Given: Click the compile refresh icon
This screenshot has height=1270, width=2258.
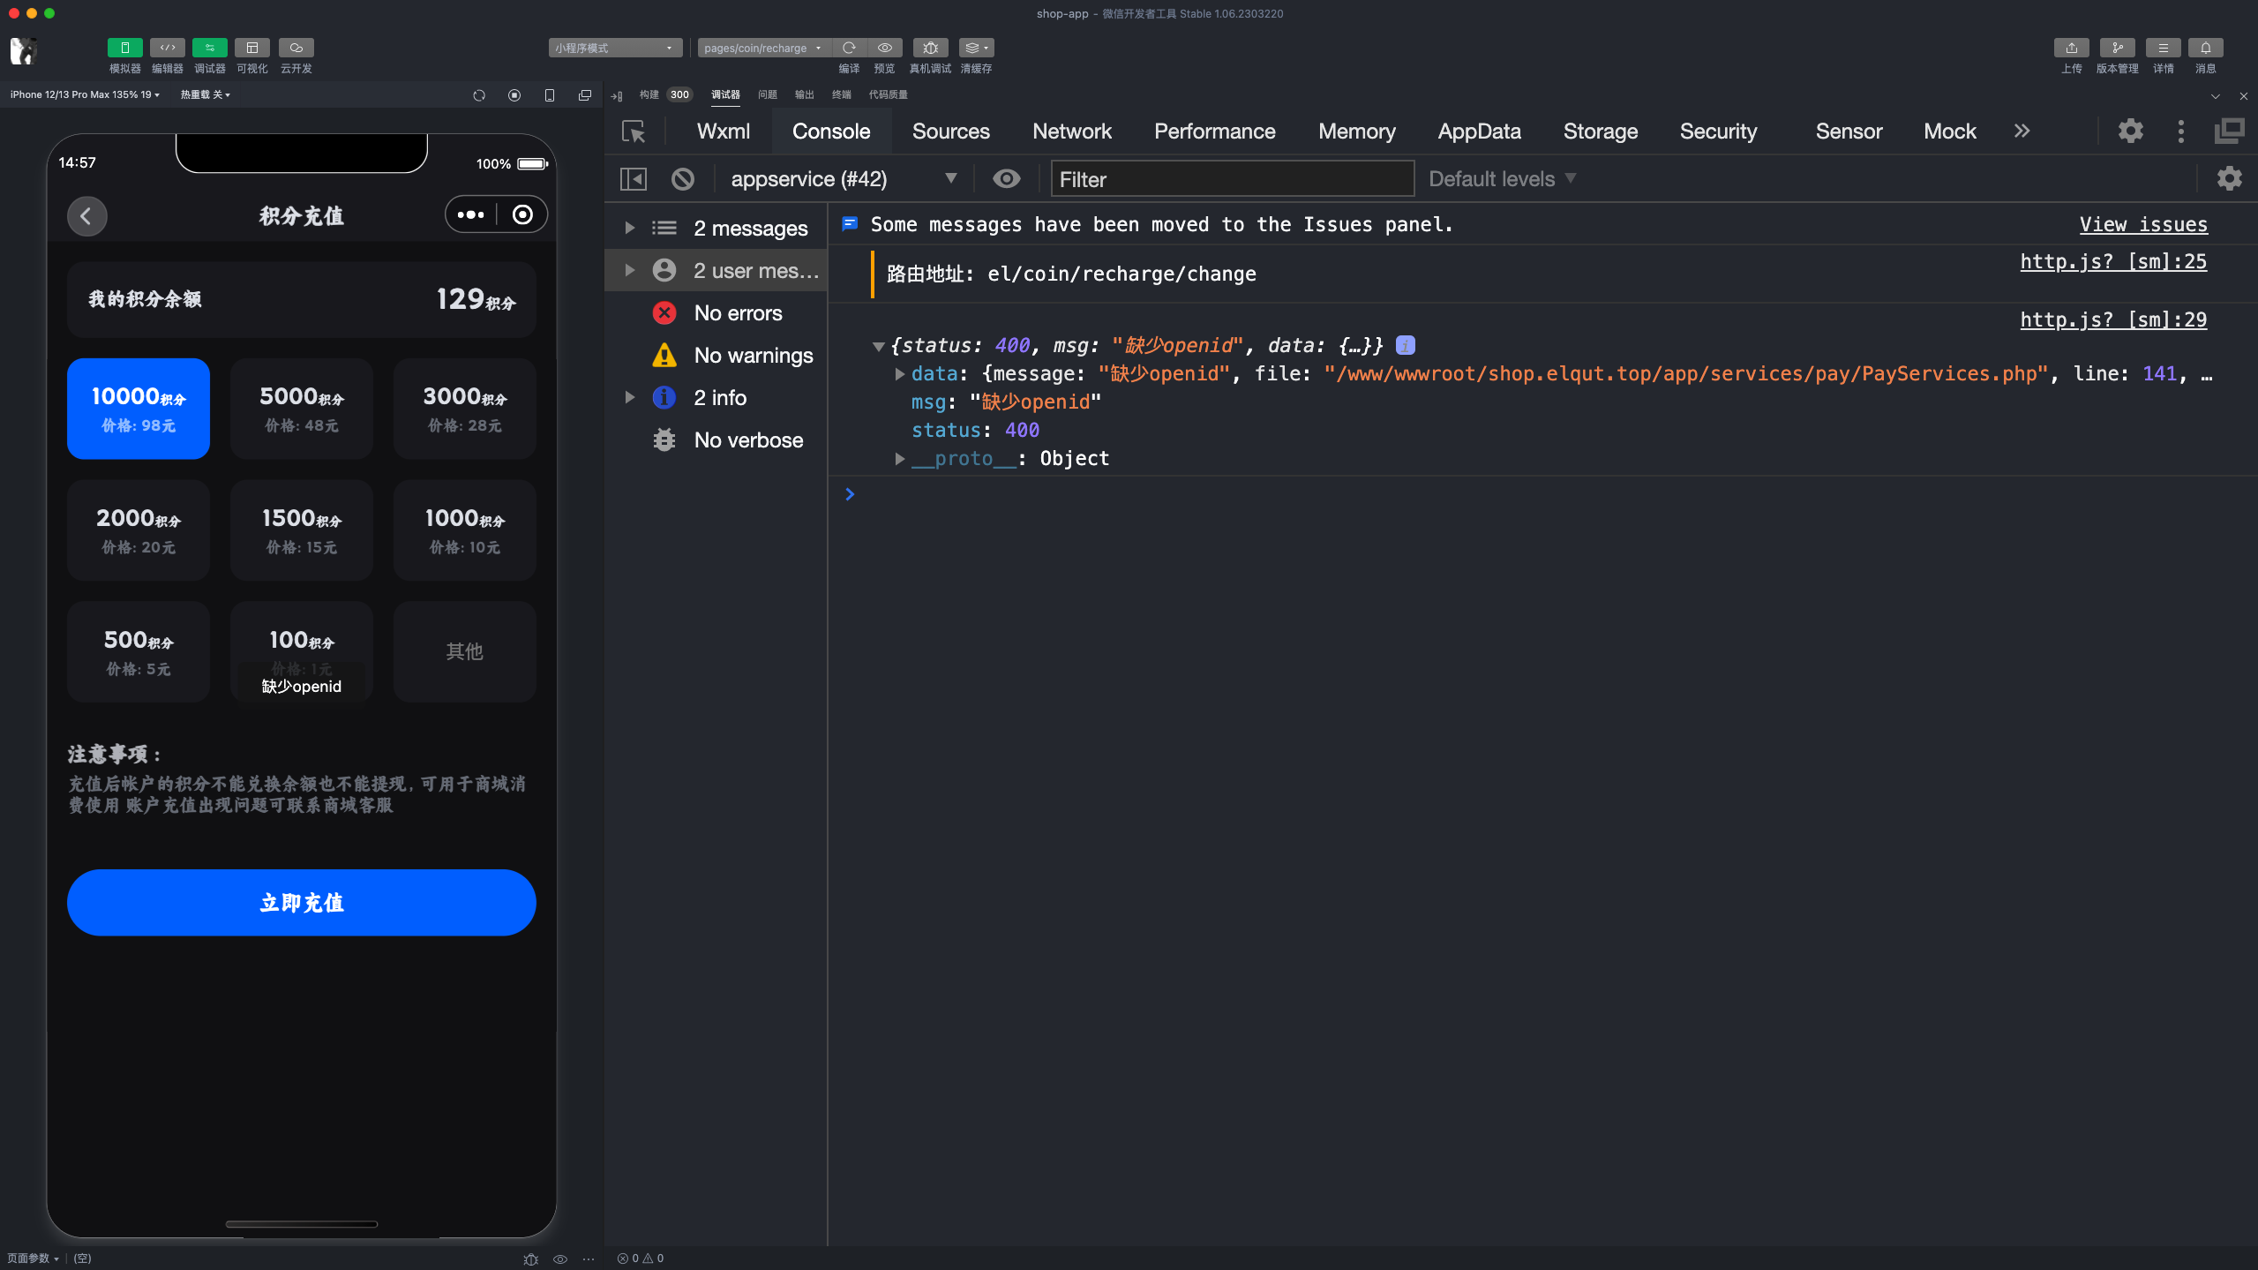Looking at the screenshot, I should pyautogui.click(x=849, y=48).
